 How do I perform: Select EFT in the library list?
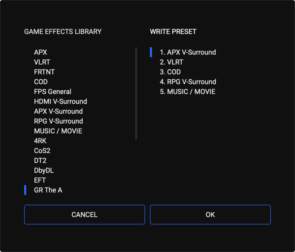[40, 180]
